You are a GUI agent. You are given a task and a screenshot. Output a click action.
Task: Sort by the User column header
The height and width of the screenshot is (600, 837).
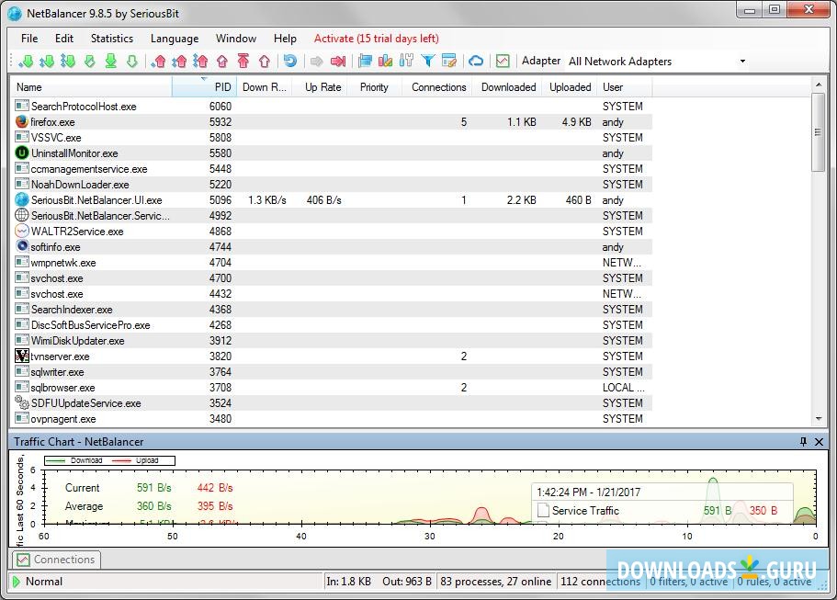pos(625,87)
